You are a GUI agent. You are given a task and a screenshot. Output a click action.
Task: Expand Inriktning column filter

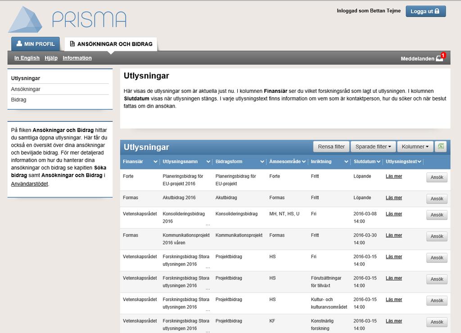(346, 161)
